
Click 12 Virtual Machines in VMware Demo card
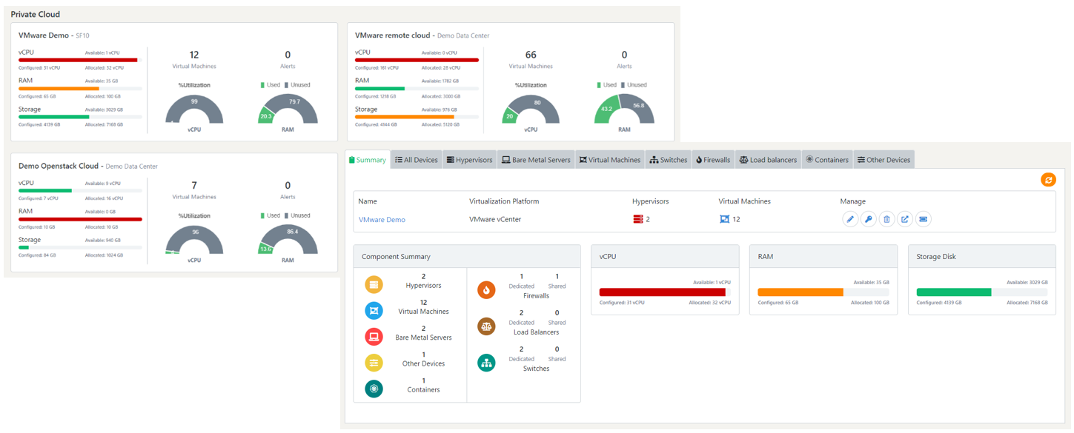point(194,59)
